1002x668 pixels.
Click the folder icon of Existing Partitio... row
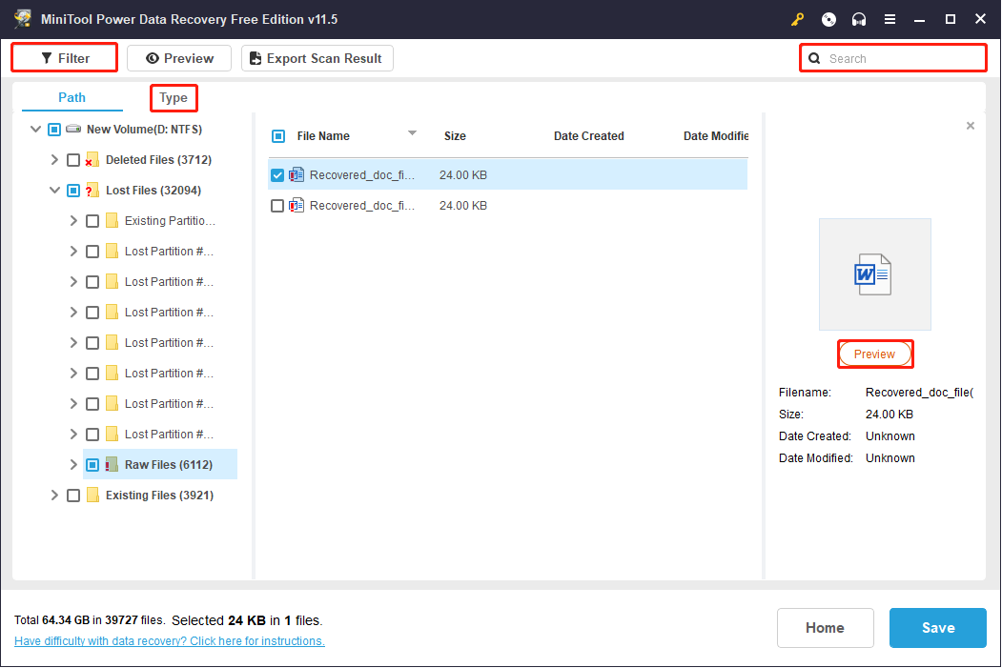(x=112, y=221)
